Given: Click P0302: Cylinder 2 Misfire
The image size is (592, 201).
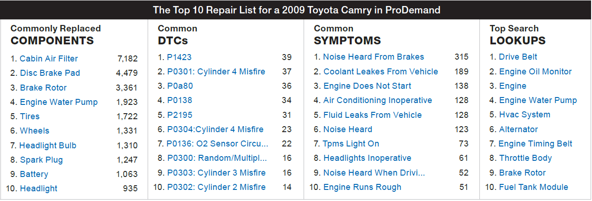Looking at the screenshot, I should tap(216, 187).
